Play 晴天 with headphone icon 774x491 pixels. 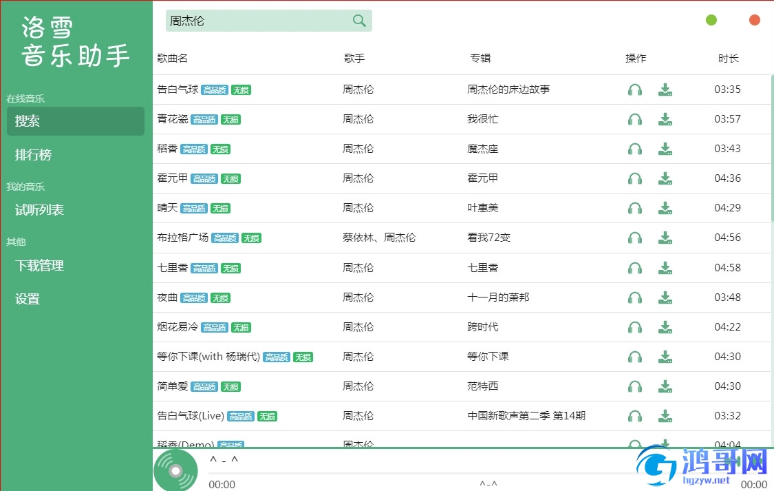coord(635,209)
